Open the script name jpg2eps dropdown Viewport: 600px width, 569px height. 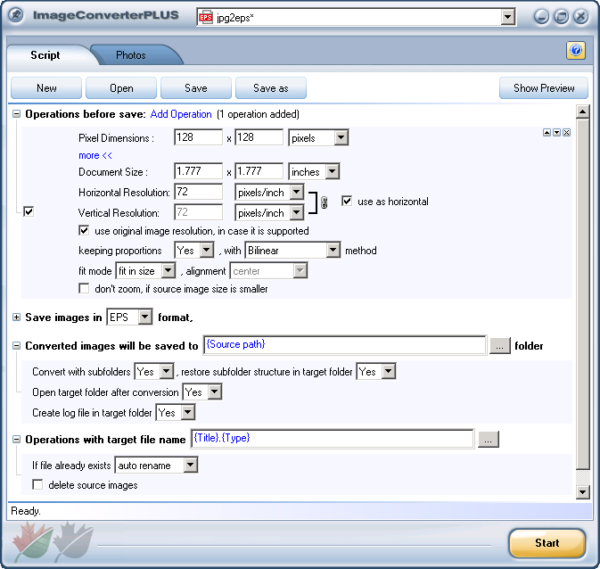click(x=508, y=17)
